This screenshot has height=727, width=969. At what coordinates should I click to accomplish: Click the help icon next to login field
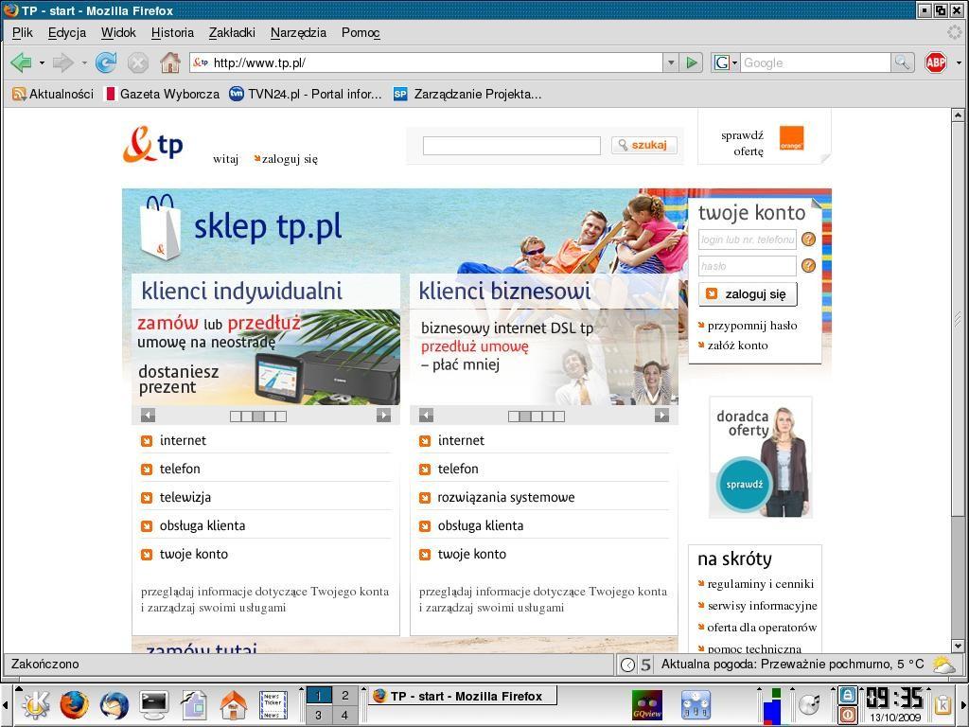click(808, 239)
